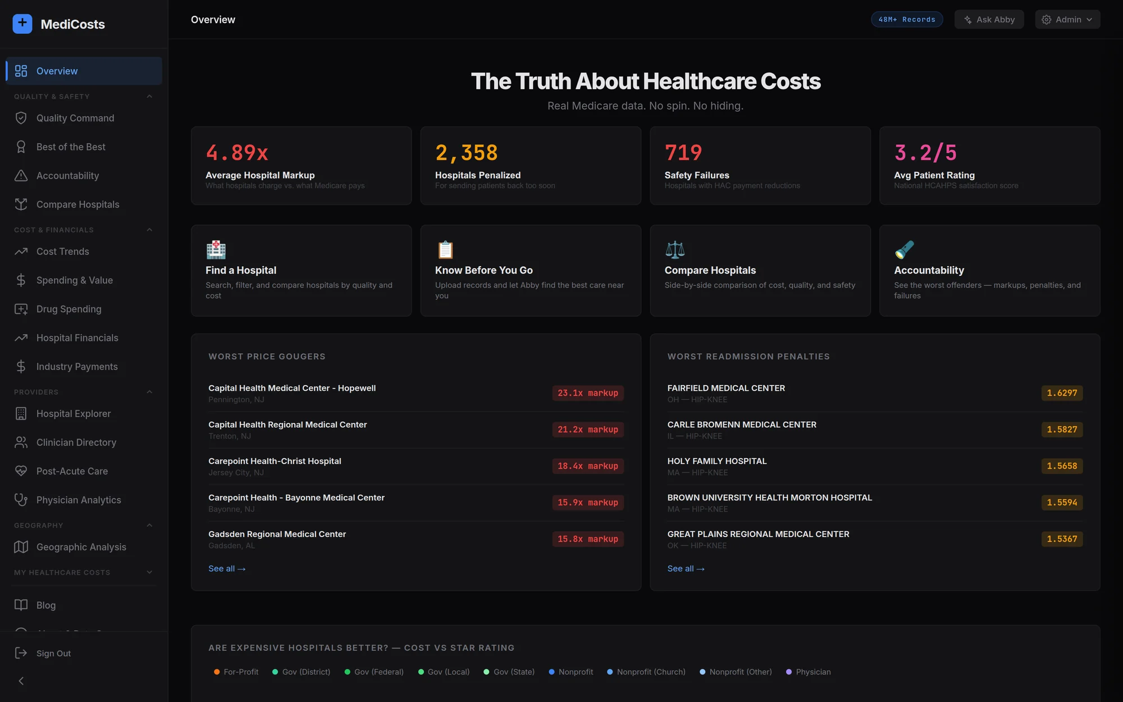The width and height of the screenshot is (1123, 702).
Task: Toggle the Gov (Local) legend item
Action: [444, 672]
